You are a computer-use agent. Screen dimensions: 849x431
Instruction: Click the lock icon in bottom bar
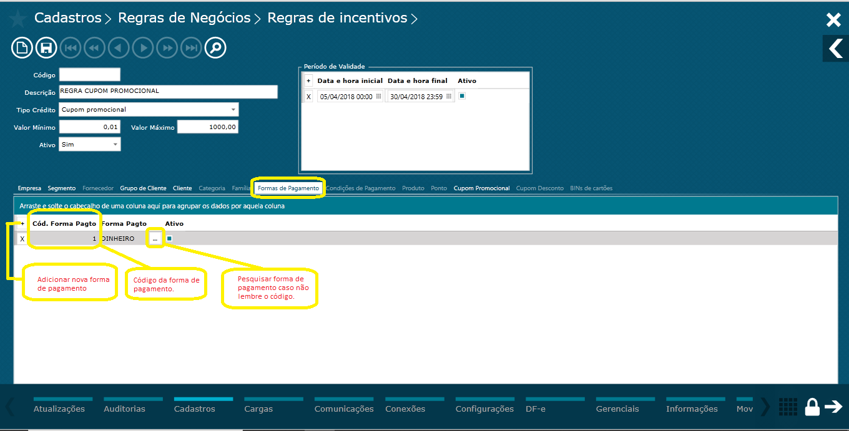812,407
